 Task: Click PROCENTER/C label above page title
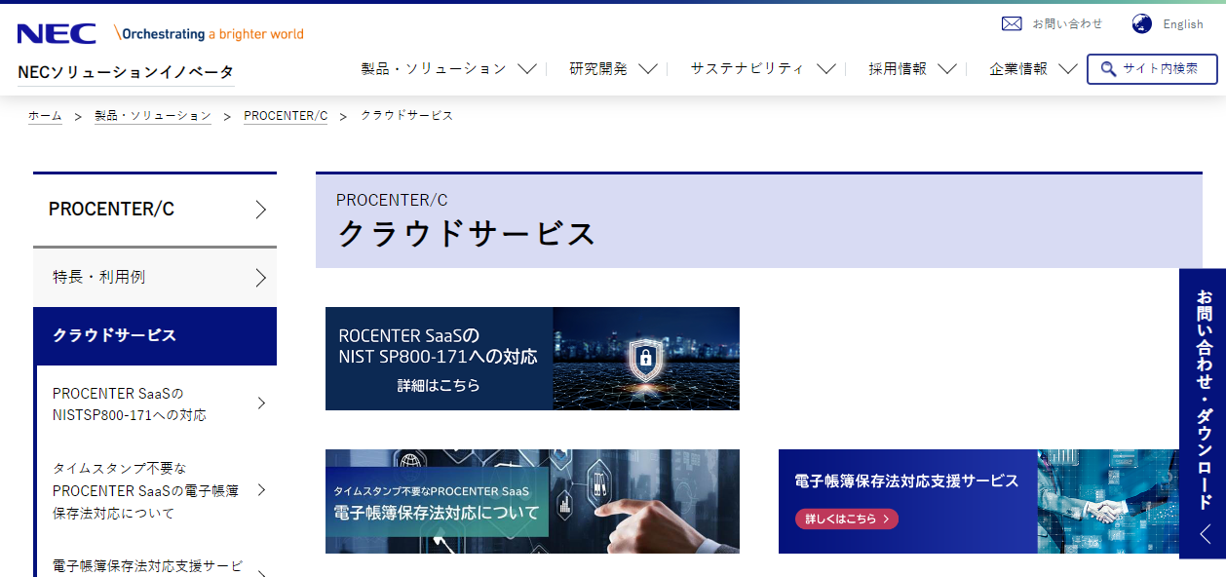[392, 200]
